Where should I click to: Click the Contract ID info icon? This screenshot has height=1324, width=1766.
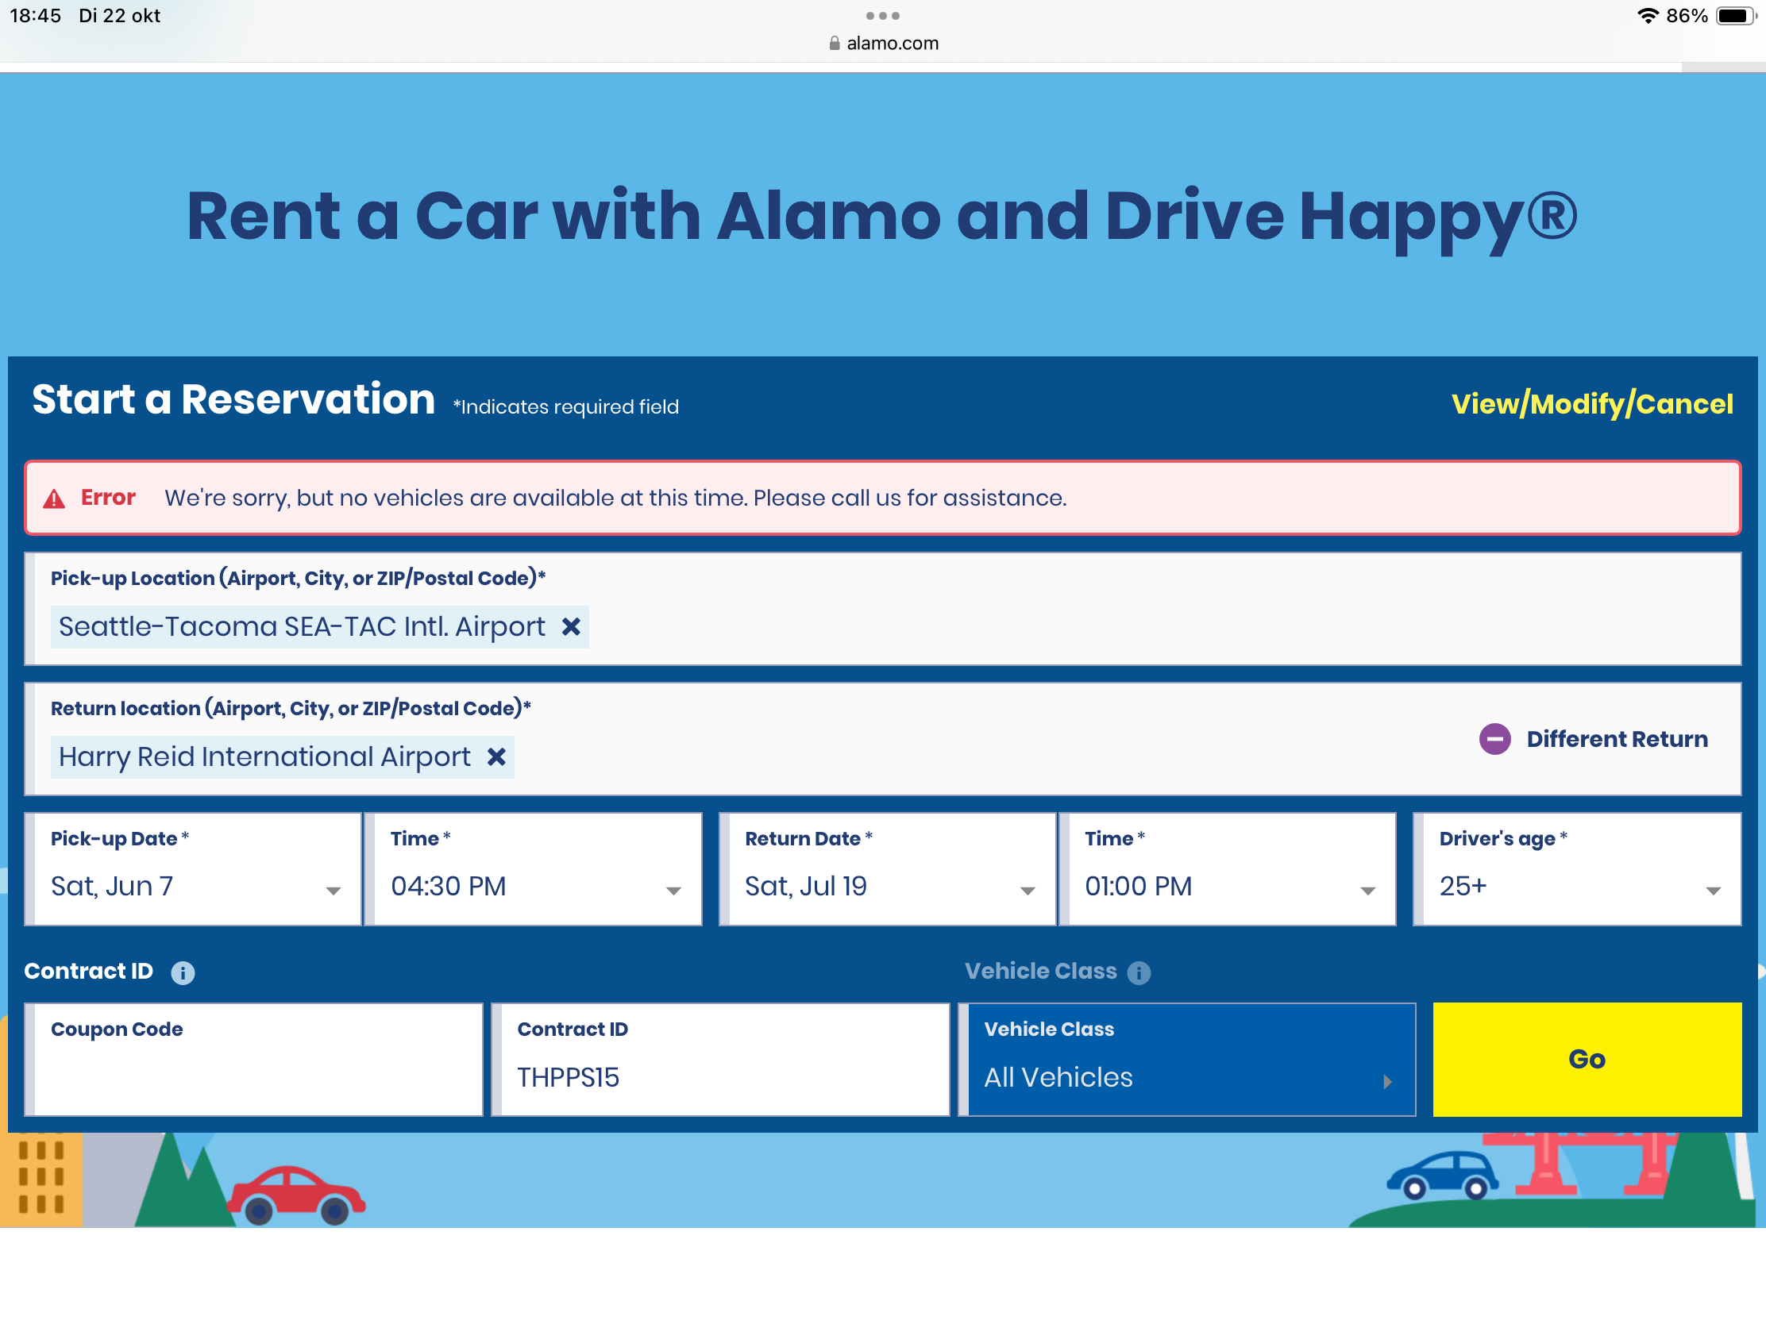(183, 972)
